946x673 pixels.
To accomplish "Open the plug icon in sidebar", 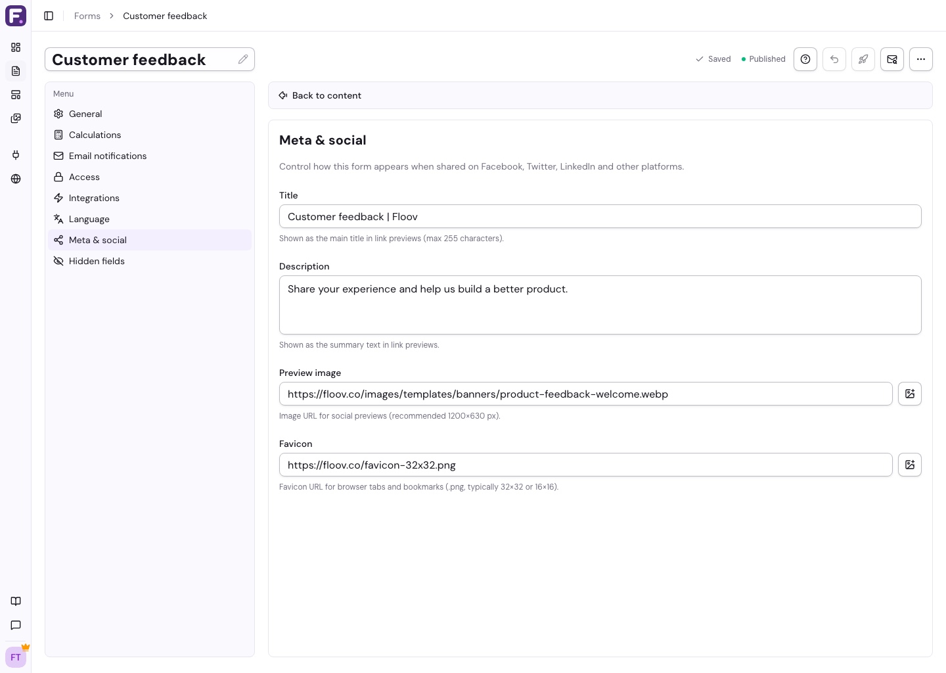I will 16,155.
